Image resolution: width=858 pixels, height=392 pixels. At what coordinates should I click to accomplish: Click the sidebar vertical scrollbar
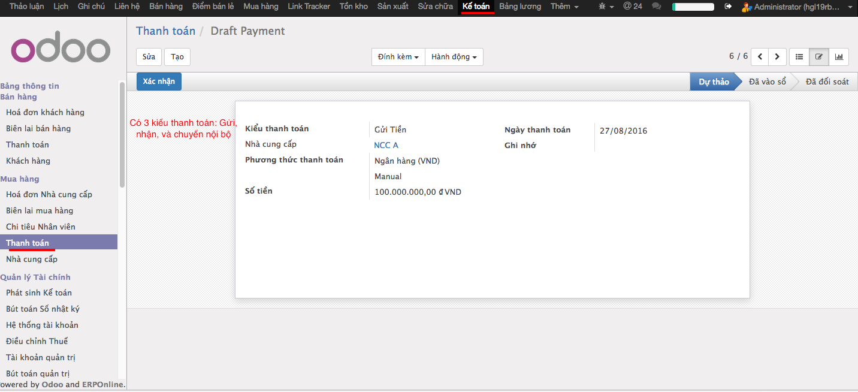pos(122,135)
